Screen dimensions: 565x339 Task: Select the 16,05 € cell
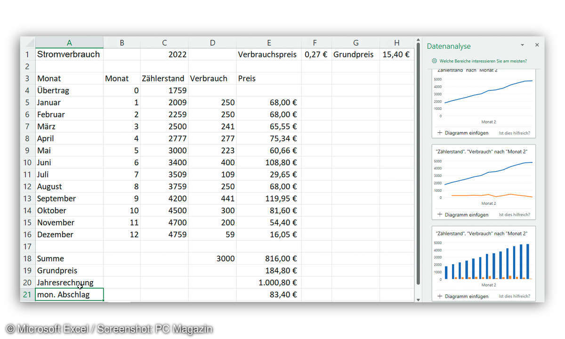click(x=269, y=234)
